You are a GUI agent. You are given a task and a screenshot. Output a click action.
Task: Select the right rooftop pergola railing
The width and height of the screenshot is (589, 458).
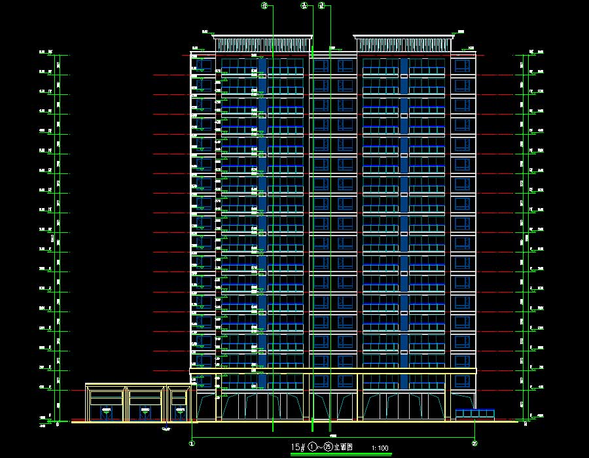point(403,44)
